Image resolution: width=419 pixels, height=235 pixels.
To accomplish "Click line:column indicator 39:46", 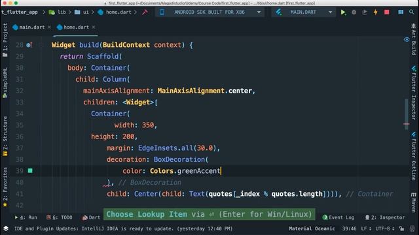I will [349, 228].
